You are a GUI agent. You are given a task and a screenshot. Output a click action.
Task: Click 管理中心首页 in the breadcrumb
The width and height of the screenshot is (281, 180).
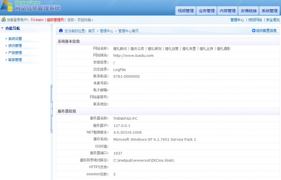click(128, 31)
